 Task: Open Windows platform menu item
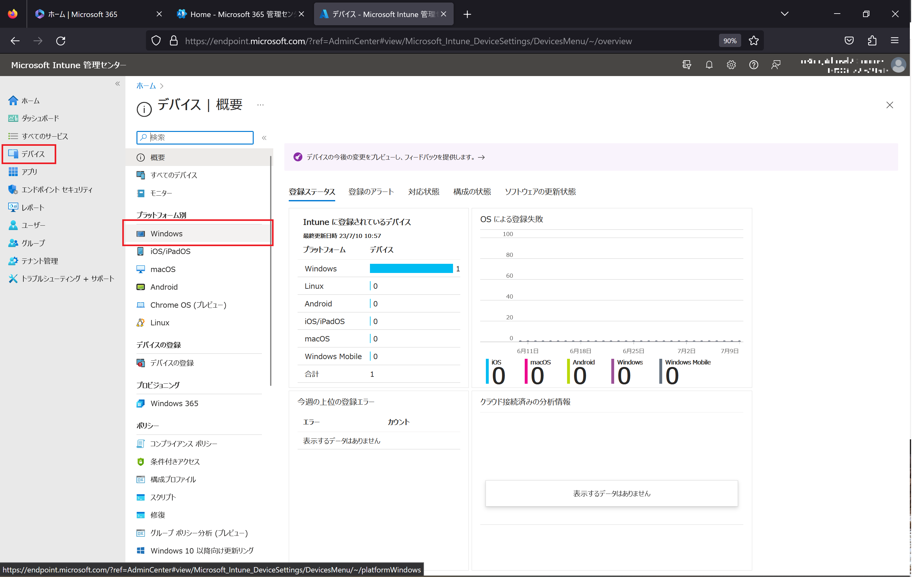click(x=198, y=234)
